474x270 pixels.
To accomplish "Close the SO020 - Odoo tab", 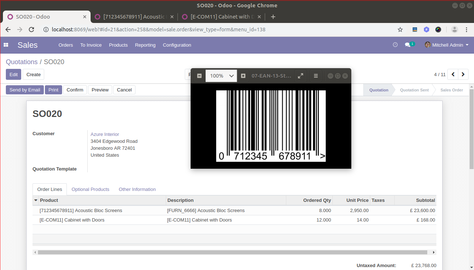I will [85, 17].
